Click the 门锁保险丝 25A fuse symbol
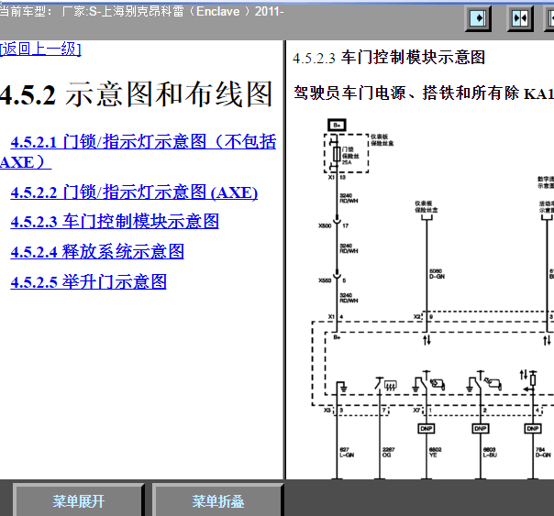 (x=337, y=154)
